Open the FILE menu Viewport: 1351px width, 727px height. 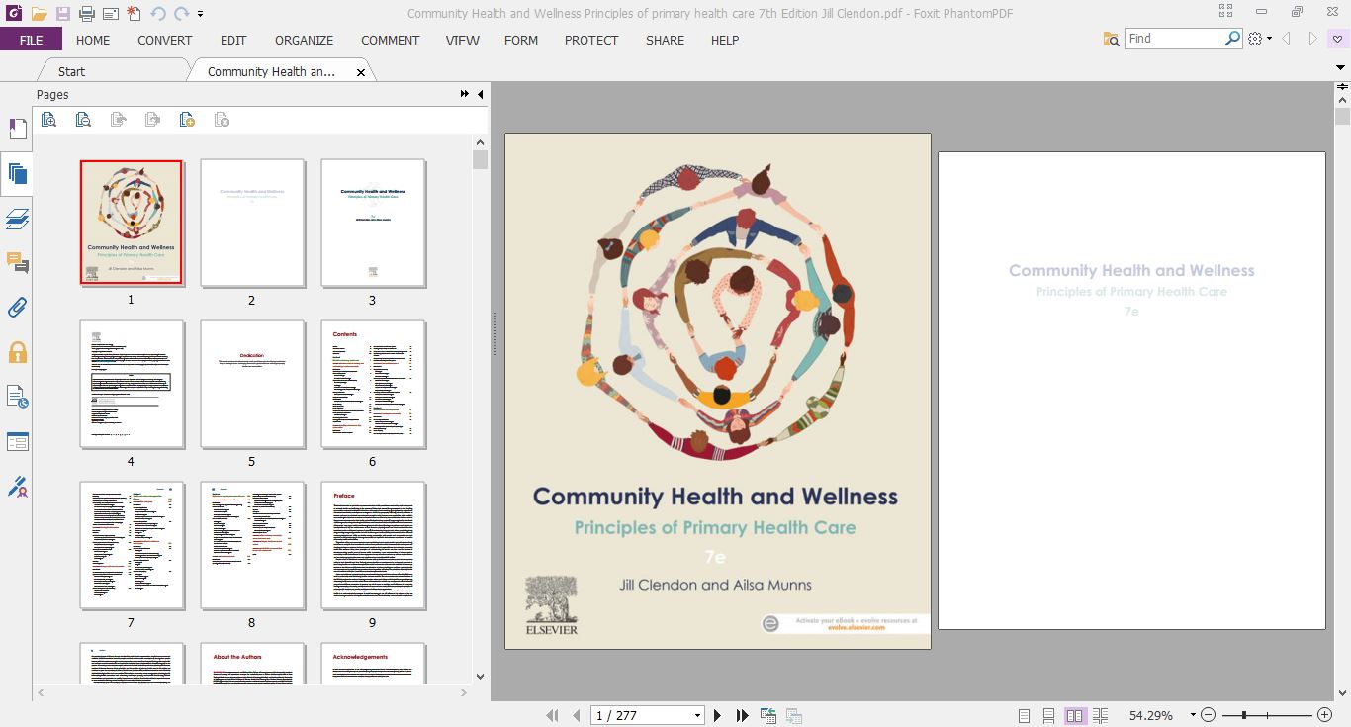pos(31,40)
